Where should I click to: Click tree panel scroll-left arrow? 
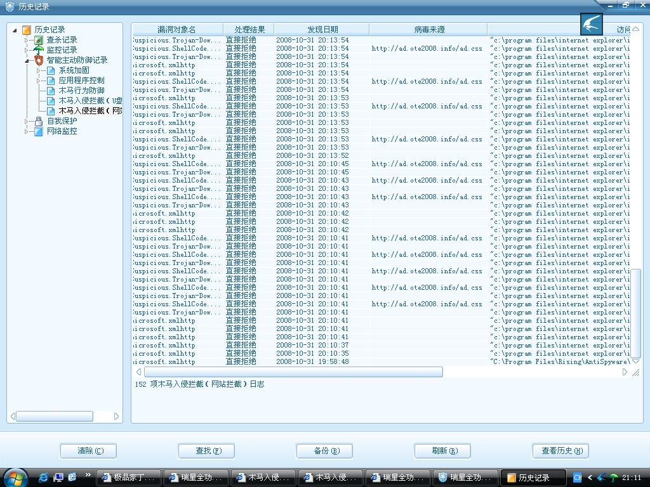[13, 416]
